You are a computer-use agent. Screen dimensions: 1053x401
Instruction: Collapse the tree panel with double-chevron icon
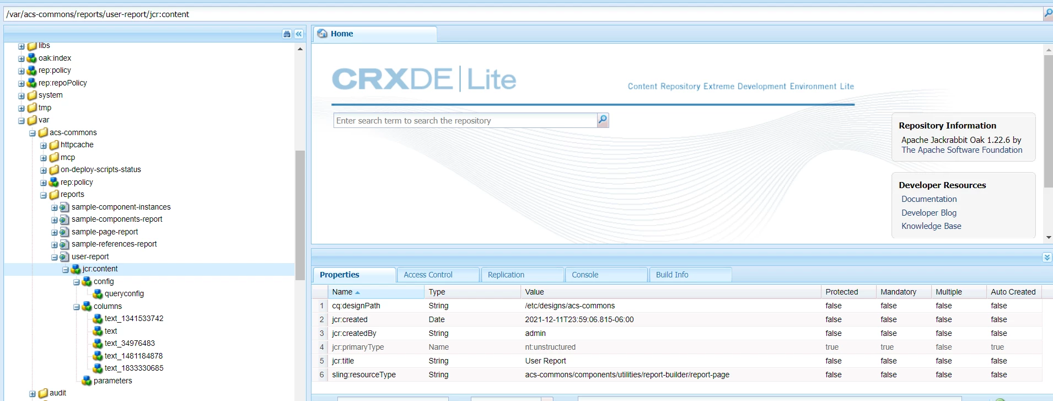[x=299, y=34]
